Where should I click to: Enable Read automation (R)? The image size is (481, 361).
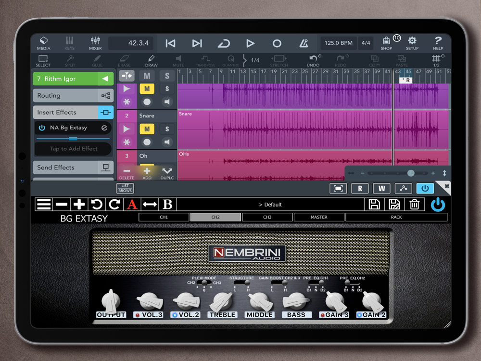pos(360,189)
